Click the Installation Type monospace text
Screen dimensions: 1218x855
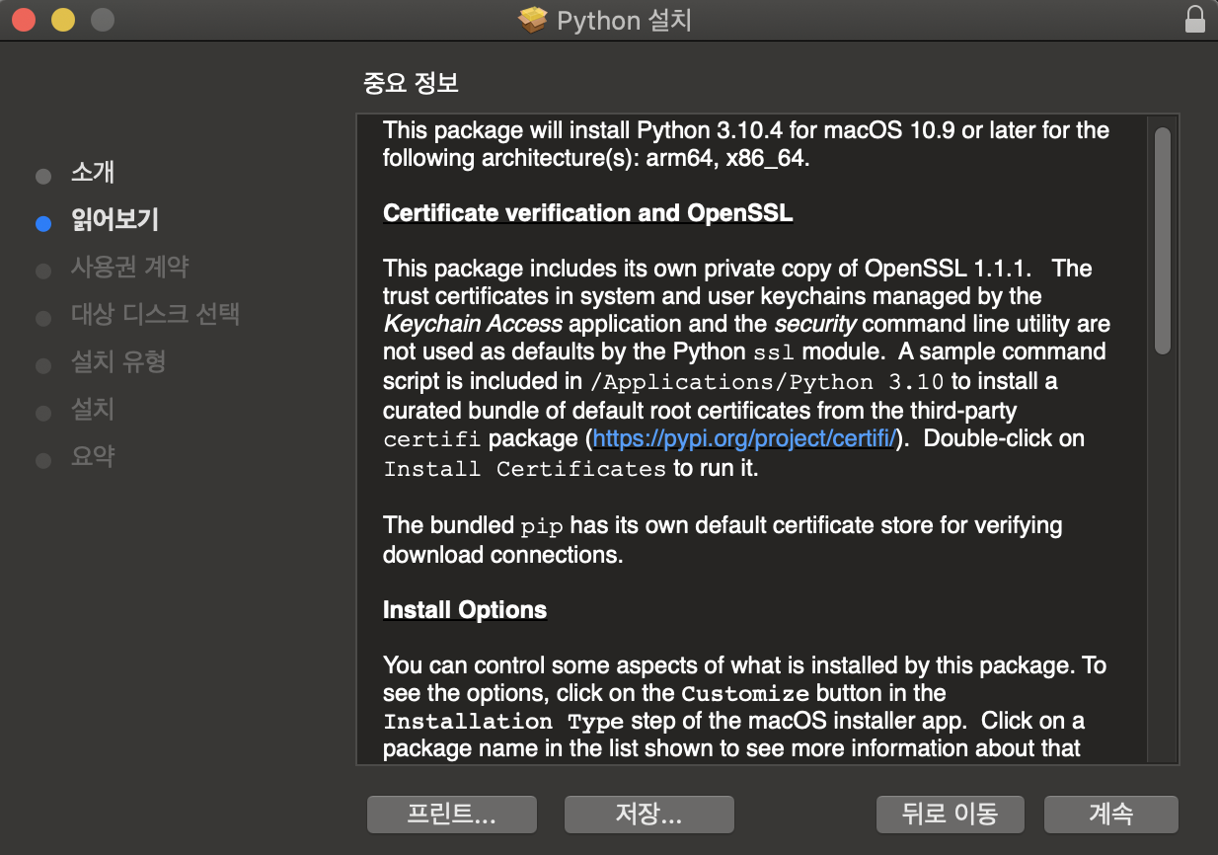pos(503,722)
